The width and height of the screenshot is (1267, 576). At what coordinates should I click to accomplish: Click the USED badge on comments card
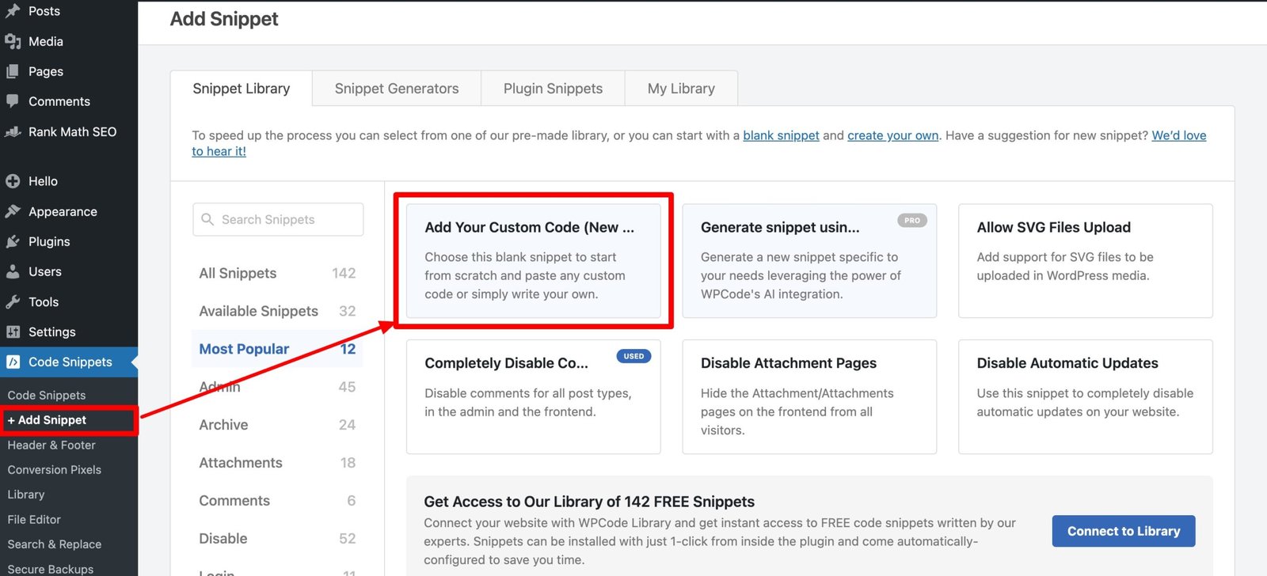point(633,356)
